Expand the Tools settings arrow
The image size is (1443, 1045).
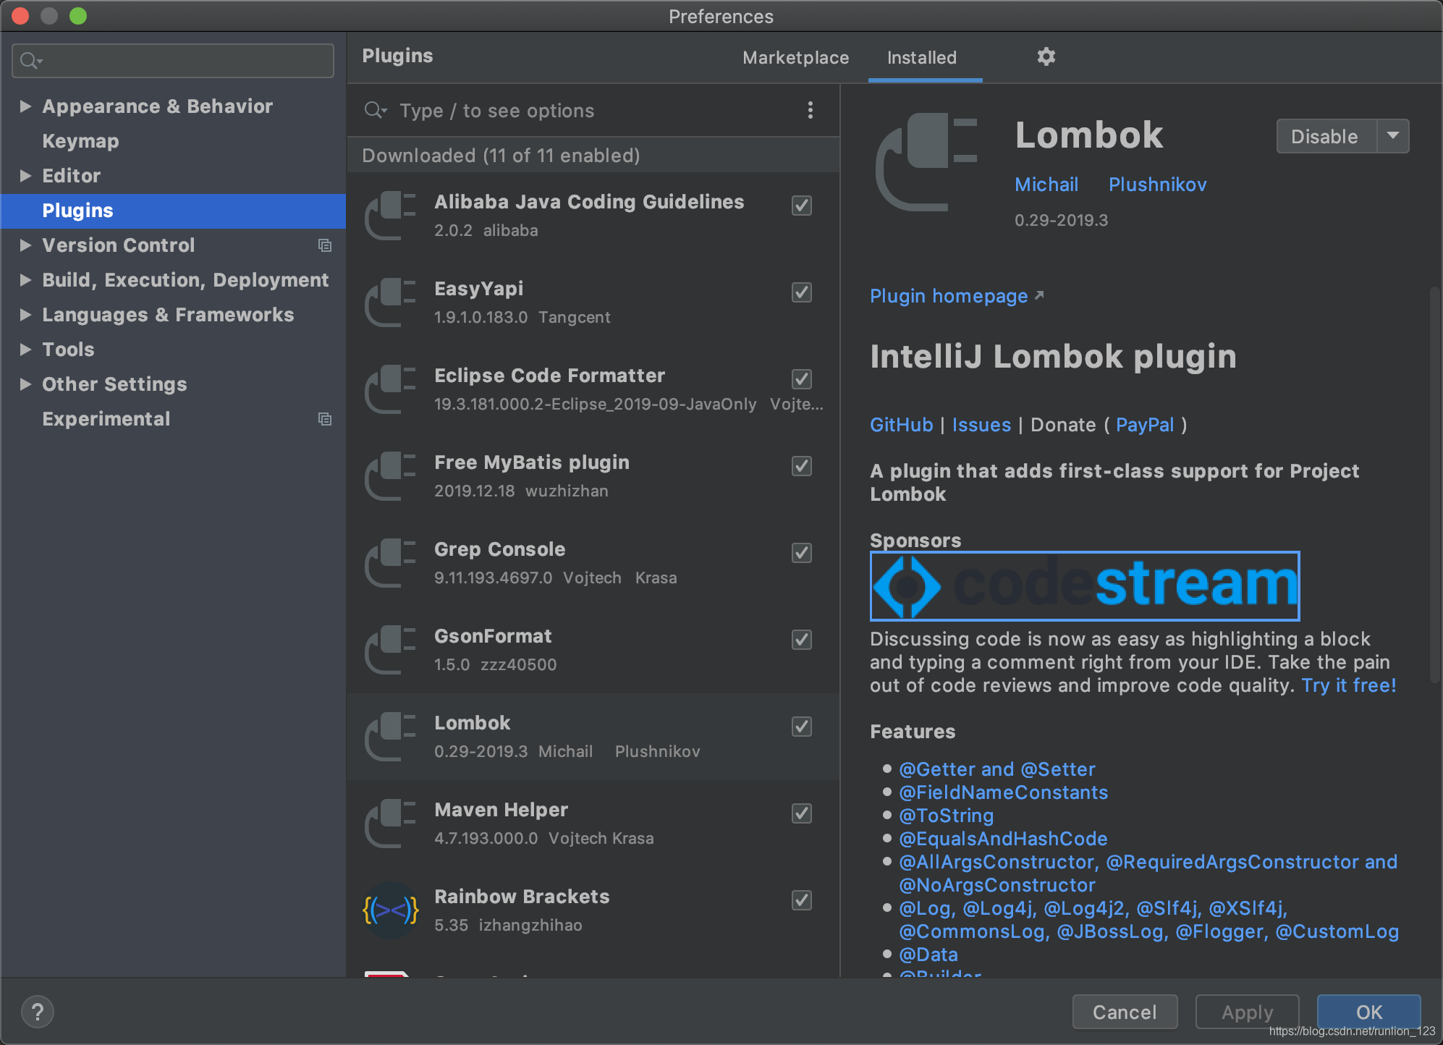(25, 350)
